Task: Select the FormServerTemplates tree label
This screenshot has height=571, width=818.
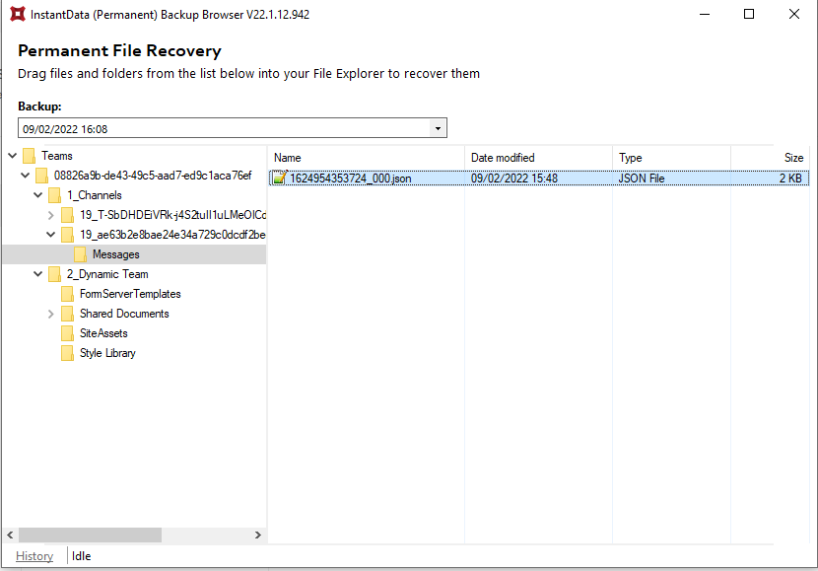Action: (x=130, y=294)
